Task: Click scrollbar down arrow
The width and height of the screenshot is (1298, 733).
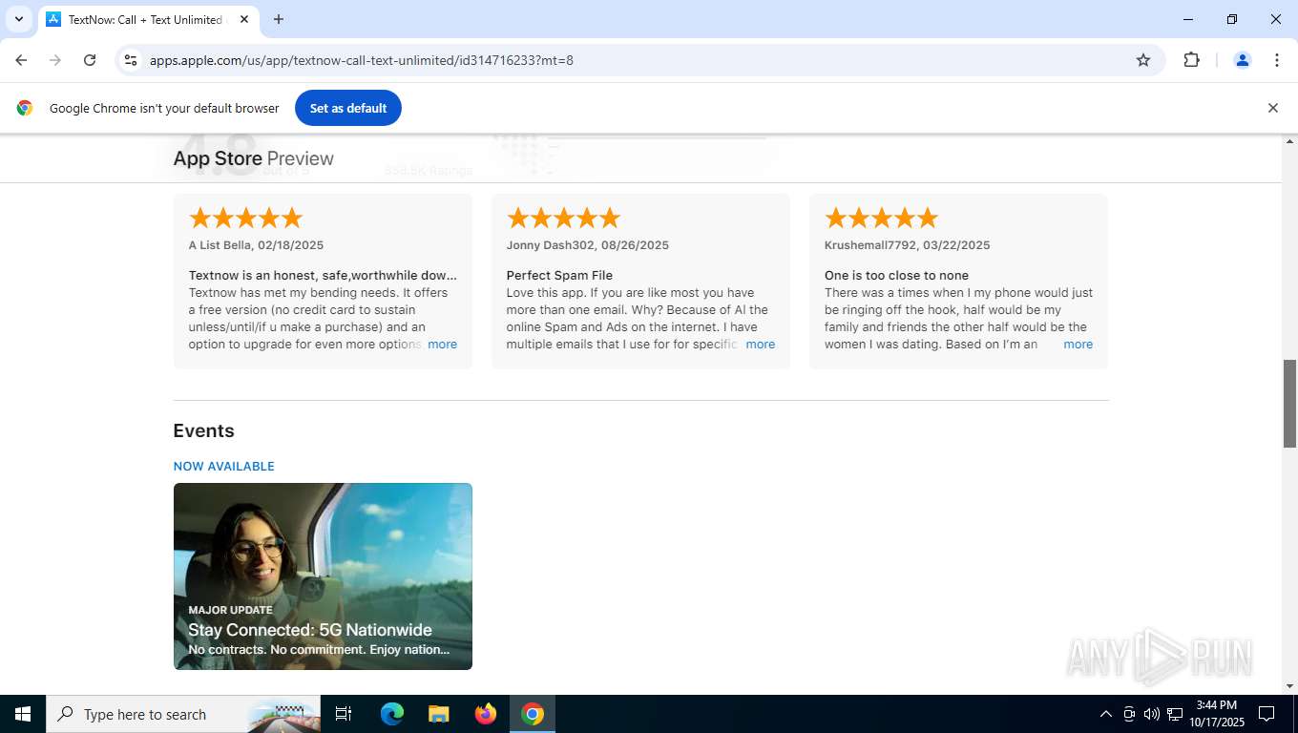Action: pyautogui.click(x=1289, y=686)
